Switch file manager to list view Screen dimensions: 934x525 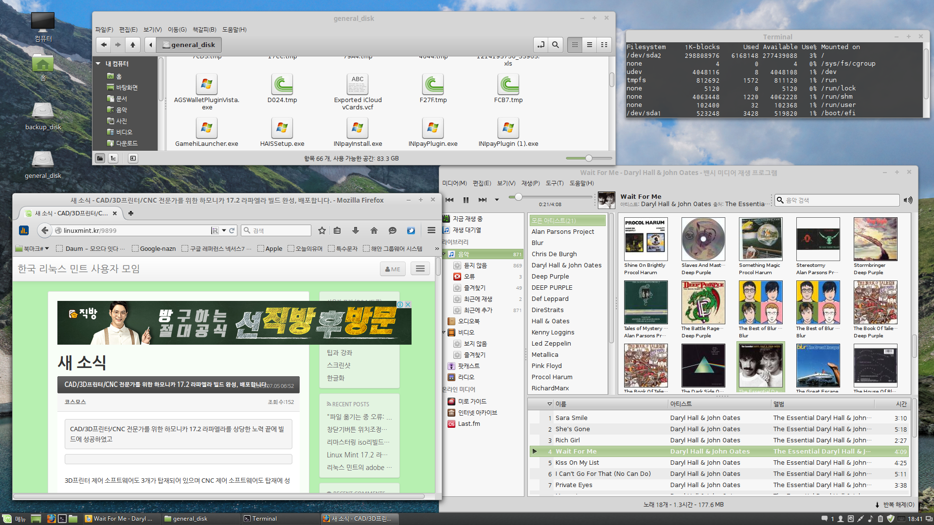(590, 45)
